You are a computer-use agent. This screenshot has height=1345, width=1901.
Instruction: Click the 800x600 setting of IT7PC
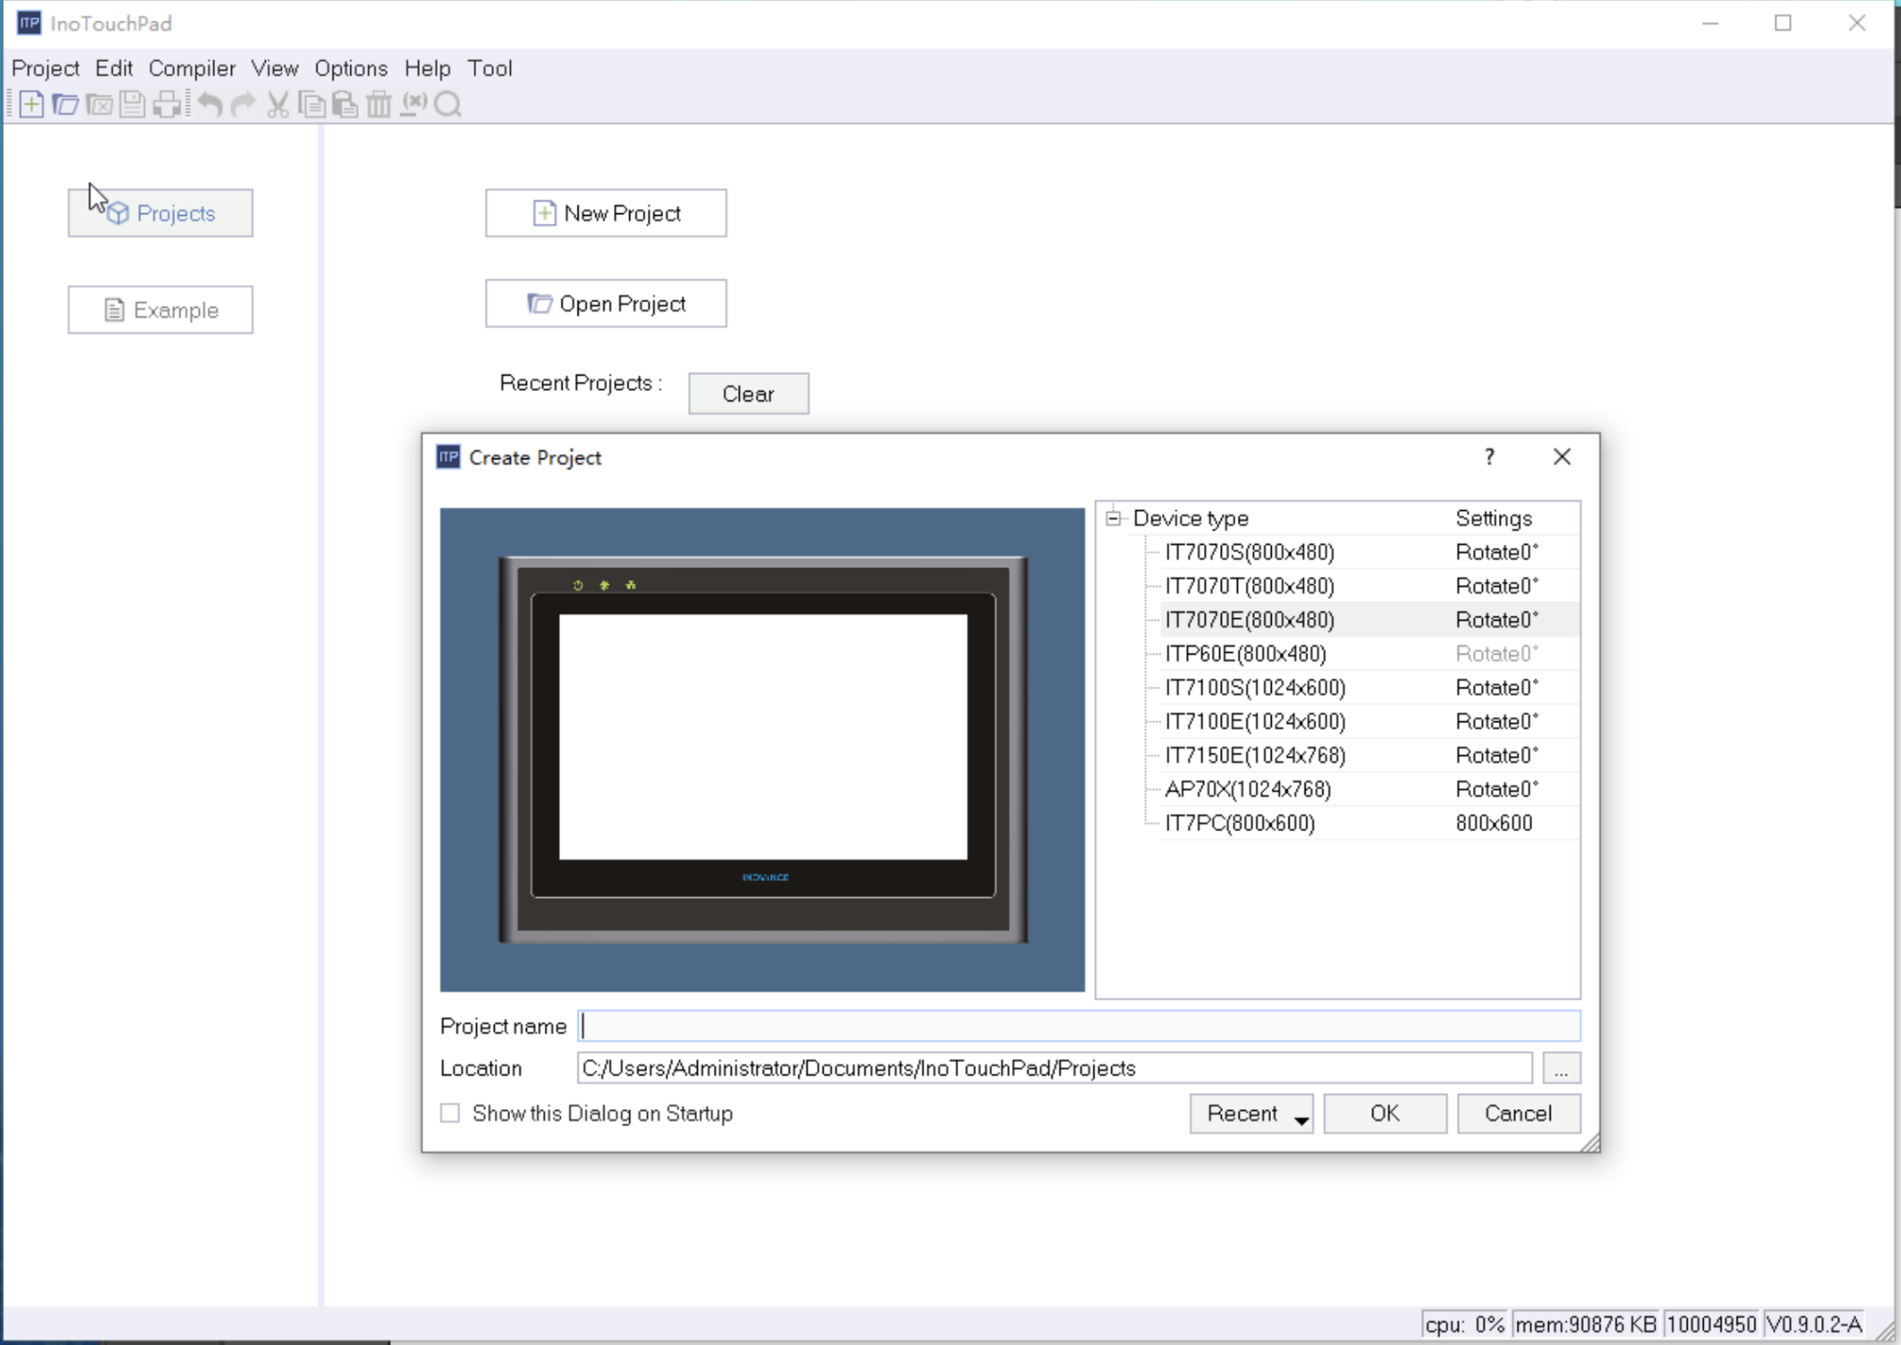tap(1493, 823)
